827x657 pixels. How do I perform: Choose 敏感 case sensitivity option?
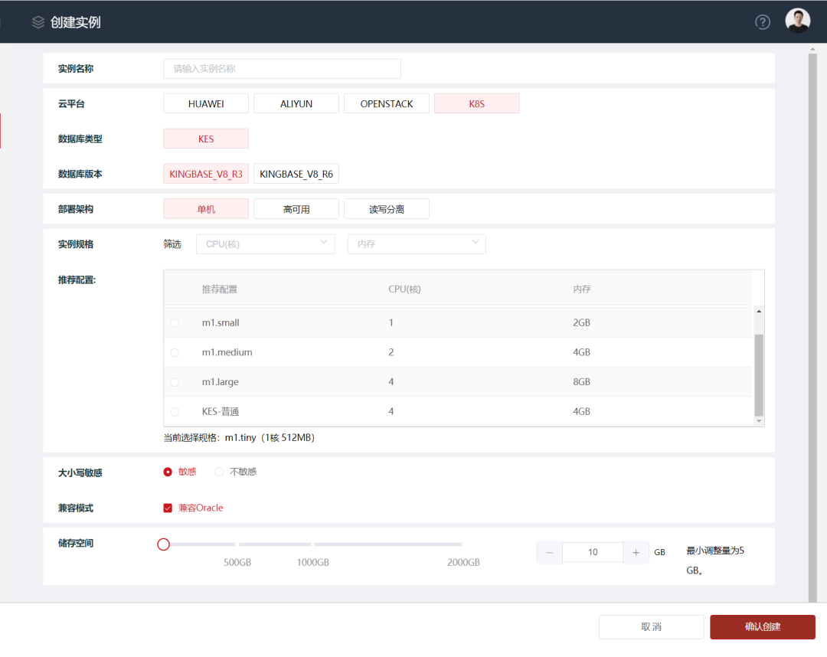tap(180, 472)
